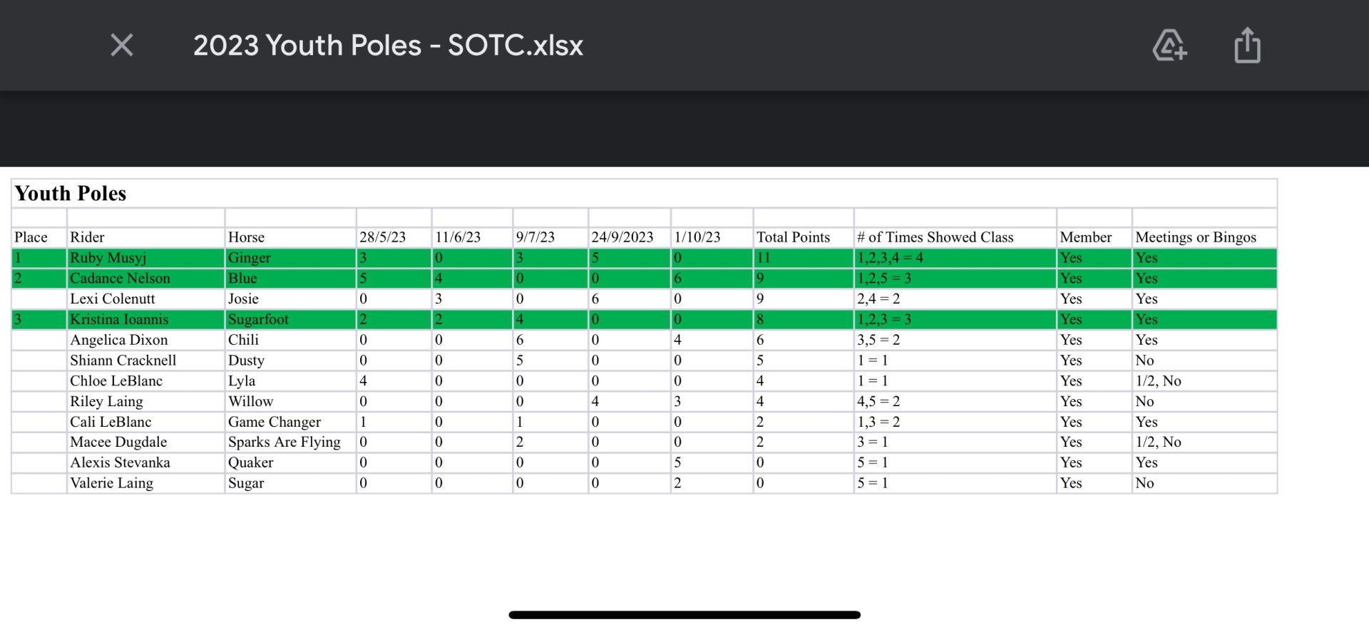Screen dimensions: 1369x632
Task: Select the # of Times Showed Class header
Action: (x=955, y=237)
